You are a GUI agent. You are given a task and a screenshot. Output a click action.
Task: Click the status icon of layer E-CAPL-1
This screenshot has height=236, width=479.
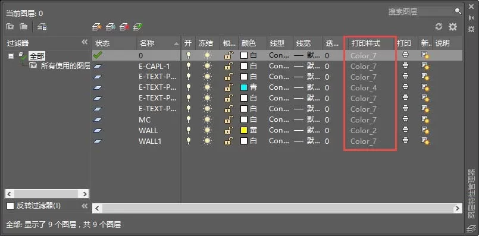pos(98,66)
